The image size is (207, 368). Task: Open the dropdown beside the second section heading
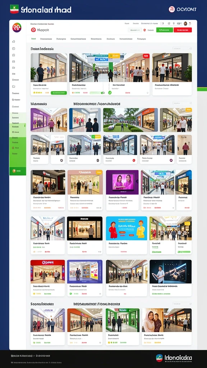click(182, 103)
